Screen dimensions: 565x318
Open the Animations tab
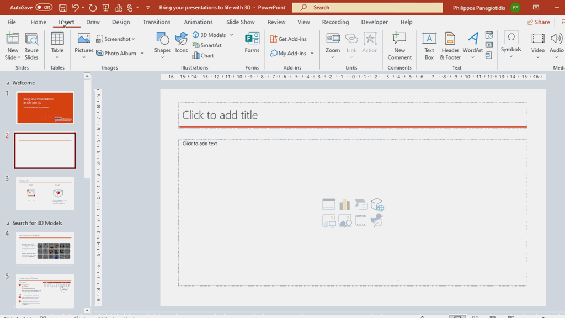(x=198, y=22)
